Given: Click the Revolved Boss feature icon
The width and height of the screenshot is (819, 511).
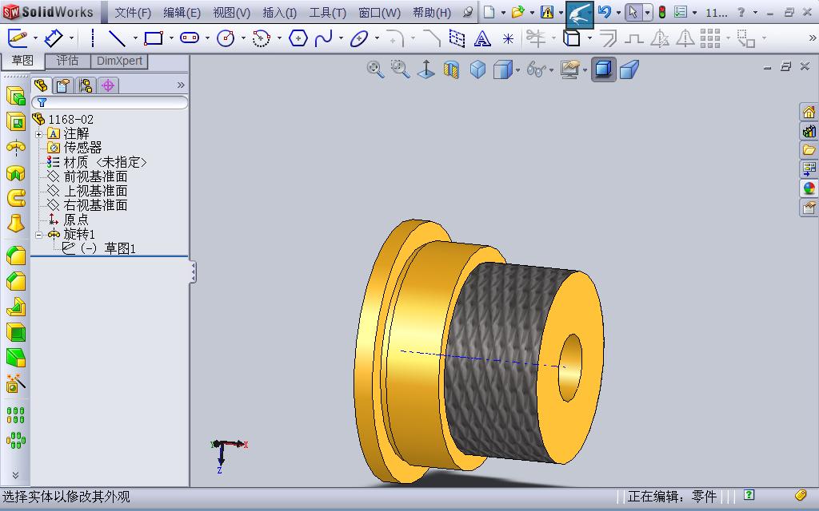Looking at the screenshot, I should [16, 147].
